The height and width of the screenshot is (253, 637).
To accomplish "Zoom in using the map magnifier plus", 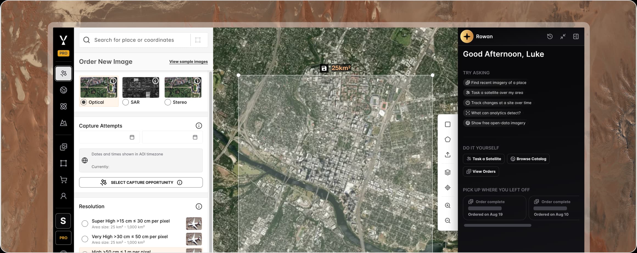I will coord(448,206).
